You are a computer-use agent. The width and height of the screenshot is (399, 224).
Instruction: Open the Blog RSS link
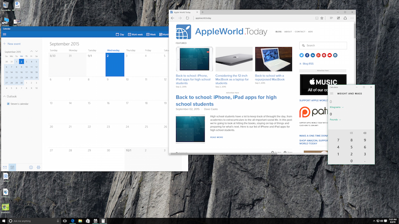pyautogui.click(x=308, y=64)
